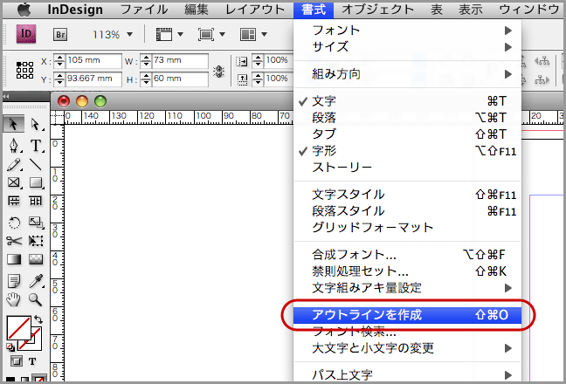Click the height field 60 mm

[x=180, y=79]
